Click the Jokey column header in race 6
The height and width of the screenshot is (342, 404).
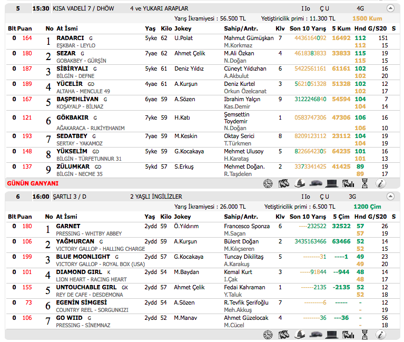[182, 217]
